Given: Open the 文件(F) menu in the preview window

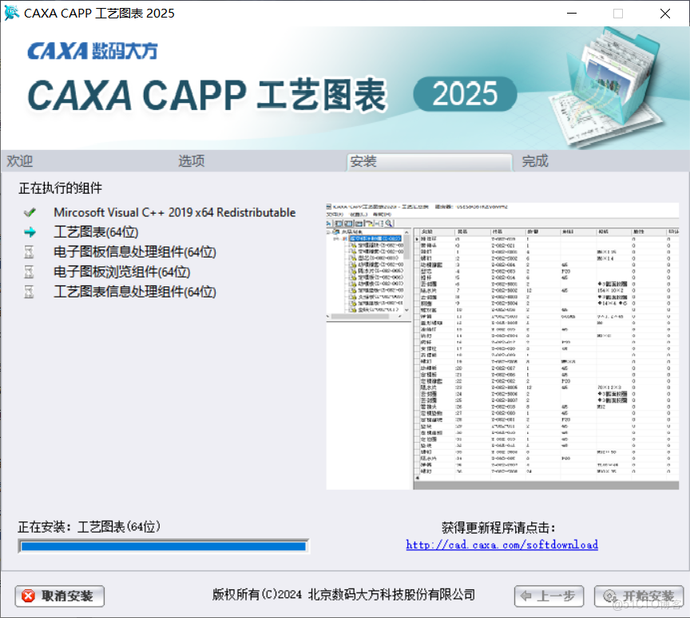Looking at the screenshot, I should pyautogui.click(x=335, y=214).
